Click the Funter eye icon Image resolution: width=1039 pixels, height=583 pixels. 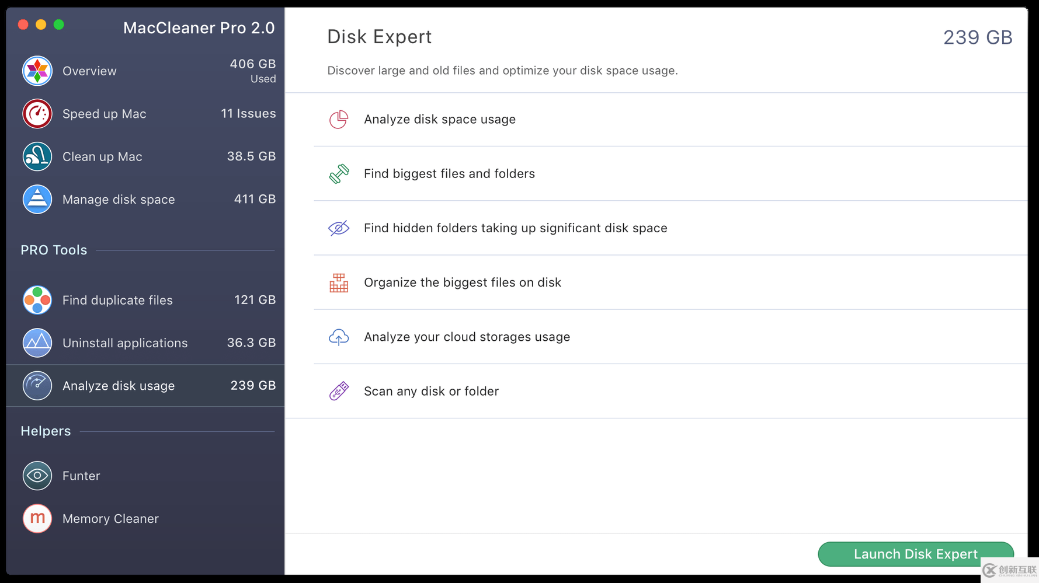click(37, 476)
